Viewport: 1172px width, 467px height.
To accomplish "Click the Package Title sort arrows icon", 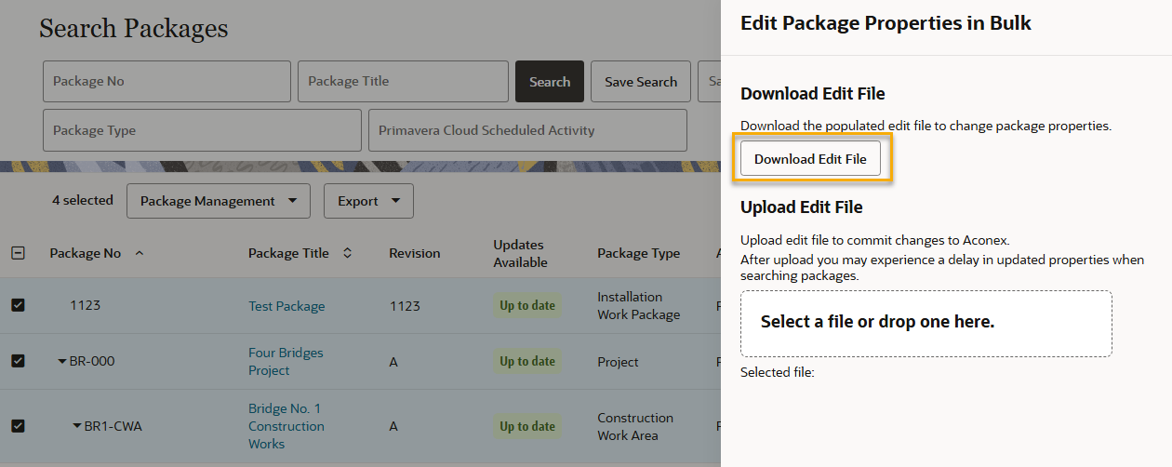I will point(348,253).
